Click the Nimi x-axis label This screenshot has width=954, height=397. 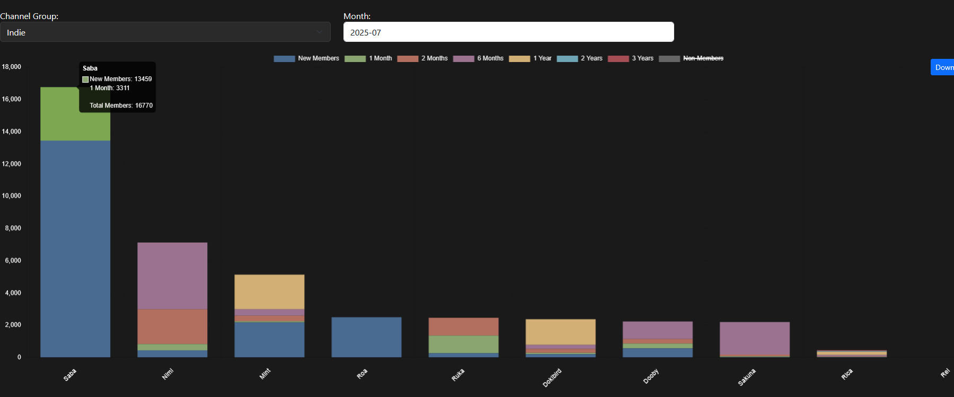pos(167,374)
